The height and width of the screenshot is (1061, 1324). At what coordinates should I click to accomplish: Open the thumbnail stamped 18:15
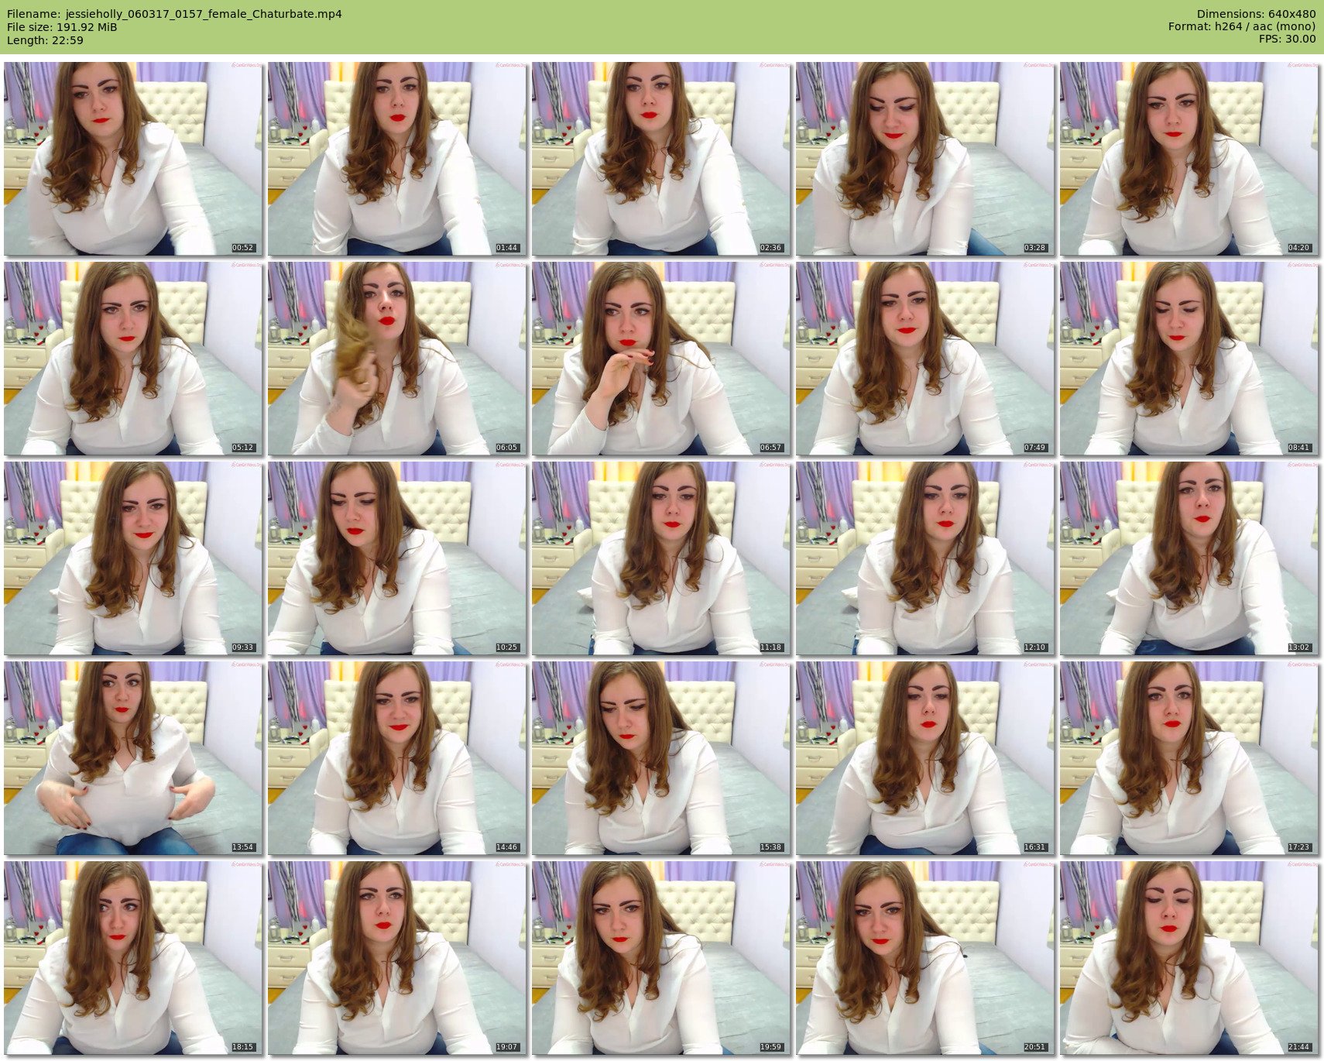[133, 958]
